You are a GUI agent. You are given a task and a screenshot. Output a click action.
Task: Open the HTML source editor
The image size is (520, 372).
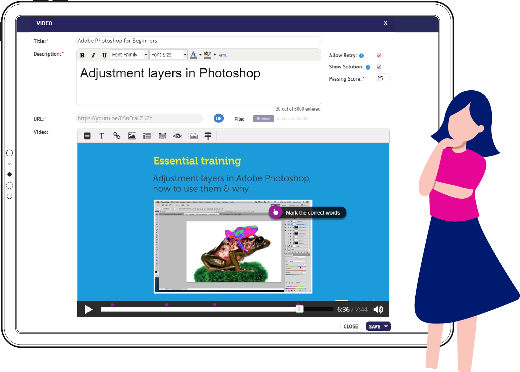coord(223,55)
